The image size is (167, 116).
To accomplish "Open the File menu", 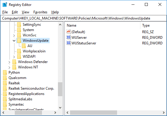I will click(x=5, y=12).
